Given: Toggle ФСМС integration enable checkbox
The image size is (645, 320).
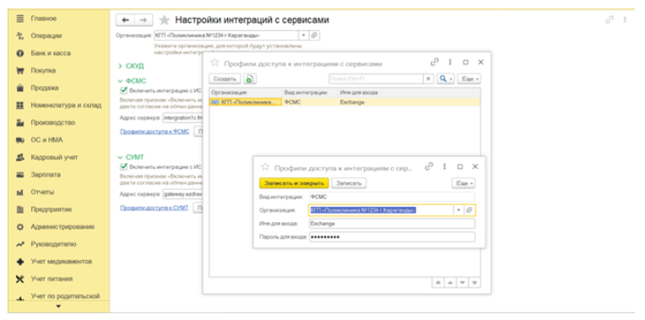Looking at the screenshot, I should (x=123, y=90).
